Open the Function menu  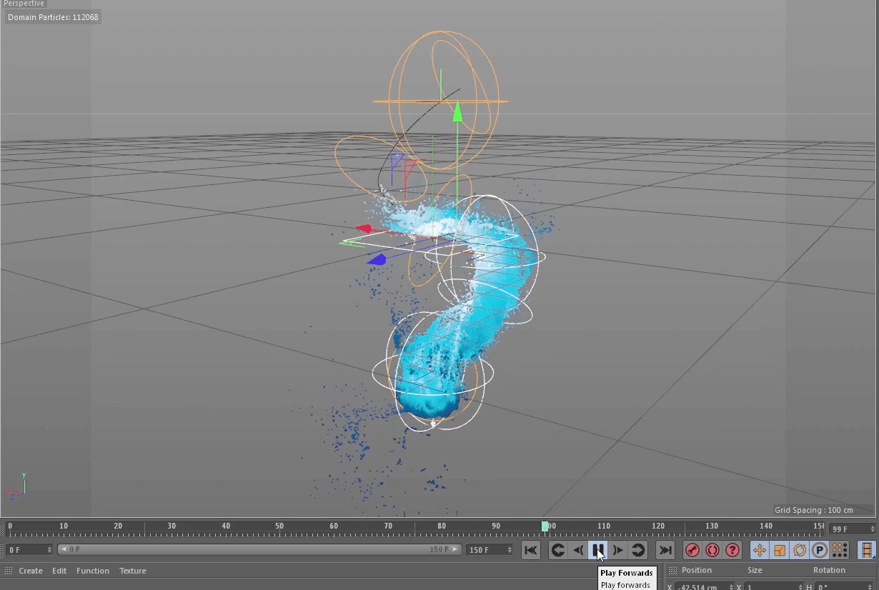pos(93,571)
